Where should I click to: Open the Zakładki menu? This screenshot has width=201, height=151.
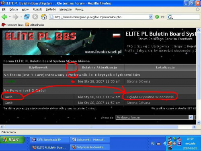pos(51,9)
